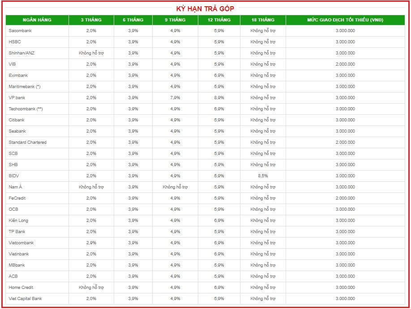This screenshot has width=411, height=309.
Task: Click Sacombank's 3.000.000 minimum transaction value
Action: 345,30
